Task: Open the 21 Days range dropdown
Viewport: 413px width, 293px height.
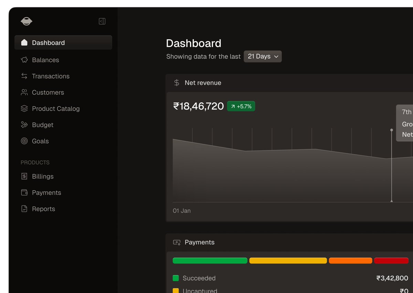Action: coord(263,56)
